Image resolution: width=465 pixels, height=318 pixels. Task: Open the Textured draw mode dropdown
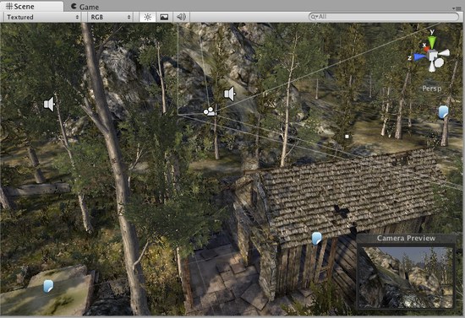coord(42,17)
